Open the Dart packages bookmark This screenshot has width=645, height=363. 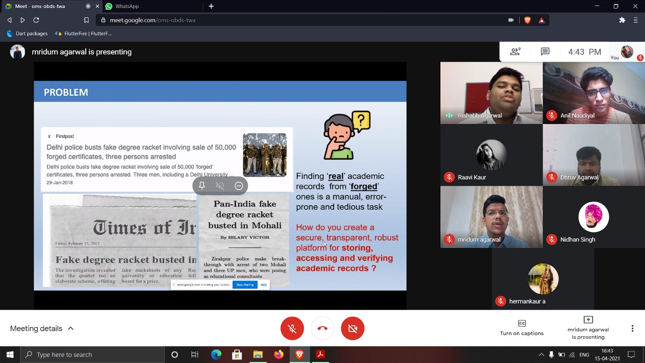(x=27, y=33)
